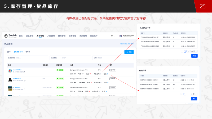
Task: Open the 出库管理 menu
Action: pyautogui.click(x=62, y=36)
